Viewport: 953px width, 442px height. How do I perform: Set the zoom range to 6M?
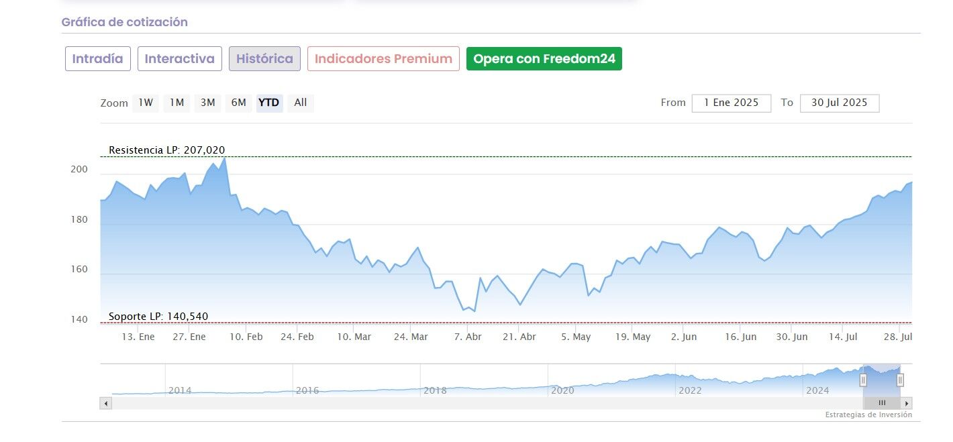pyautogui.click(x=238, y=103)
